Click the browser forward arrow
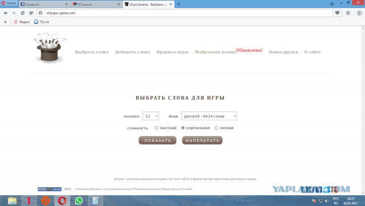Image resolution: width=365 pixels, height=206 pixels. tap(14, 13)
